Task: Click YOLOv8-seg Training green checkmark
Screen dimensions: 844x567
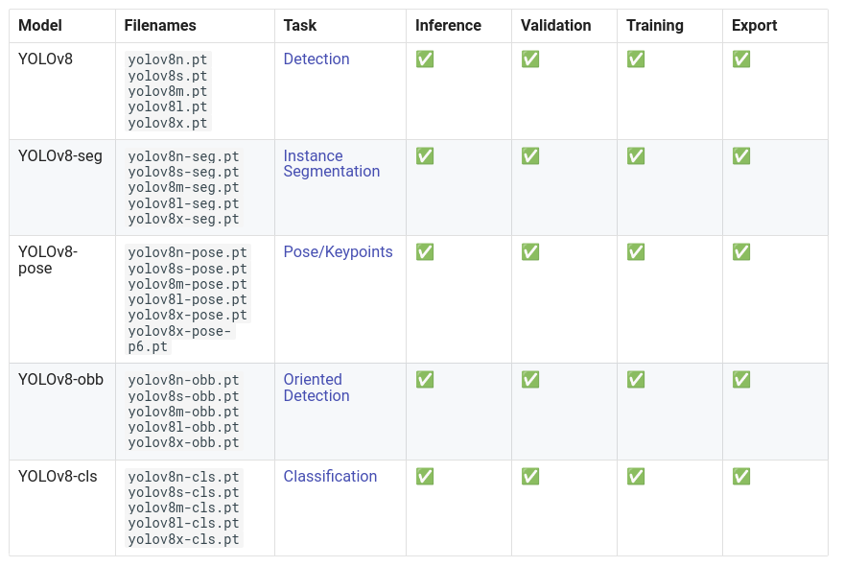Action: (x=636, y=156)
